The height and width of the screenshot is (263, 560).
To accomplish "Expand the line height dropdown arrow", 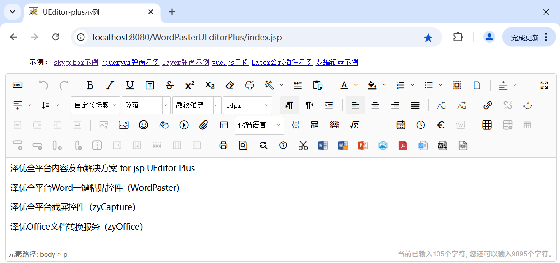I will pos(57,105).
